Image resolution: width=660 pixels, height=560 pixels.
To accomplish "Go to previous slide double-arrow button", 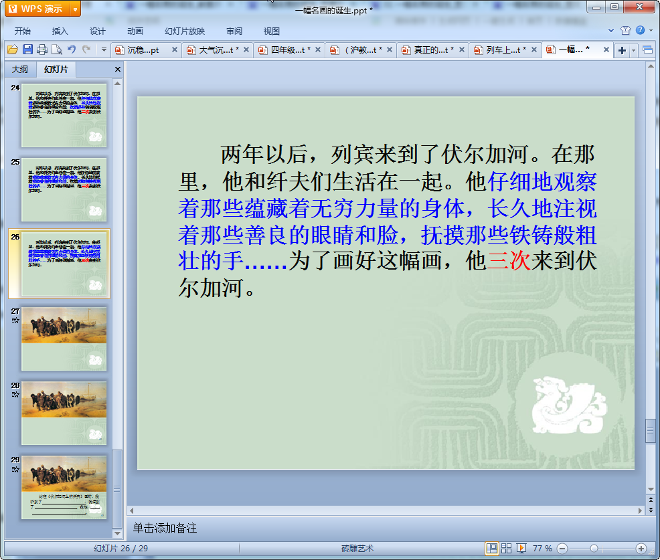I will coord(651,500).
